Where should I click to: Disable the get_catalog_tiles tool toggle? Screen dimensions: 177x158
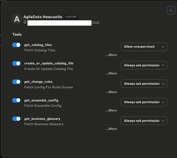(16, 45)
